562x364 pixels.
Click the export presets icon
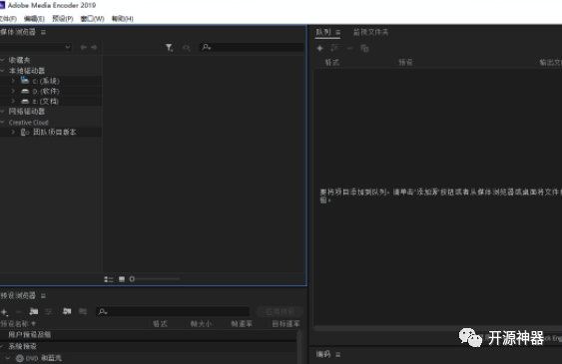click(83, 311)
